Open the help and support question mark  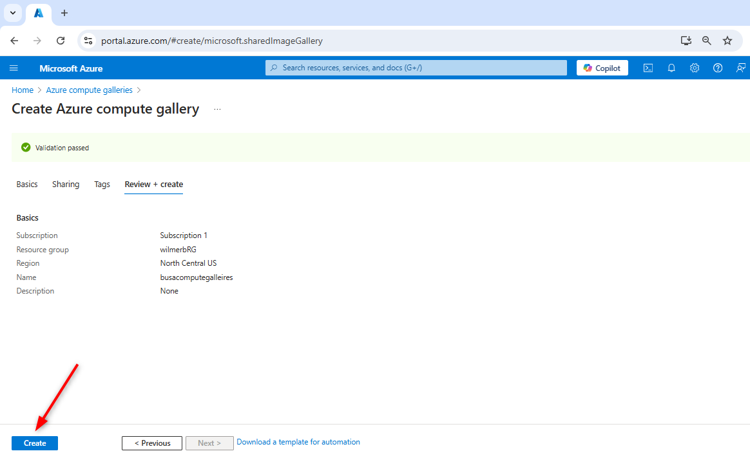[718, 68]
